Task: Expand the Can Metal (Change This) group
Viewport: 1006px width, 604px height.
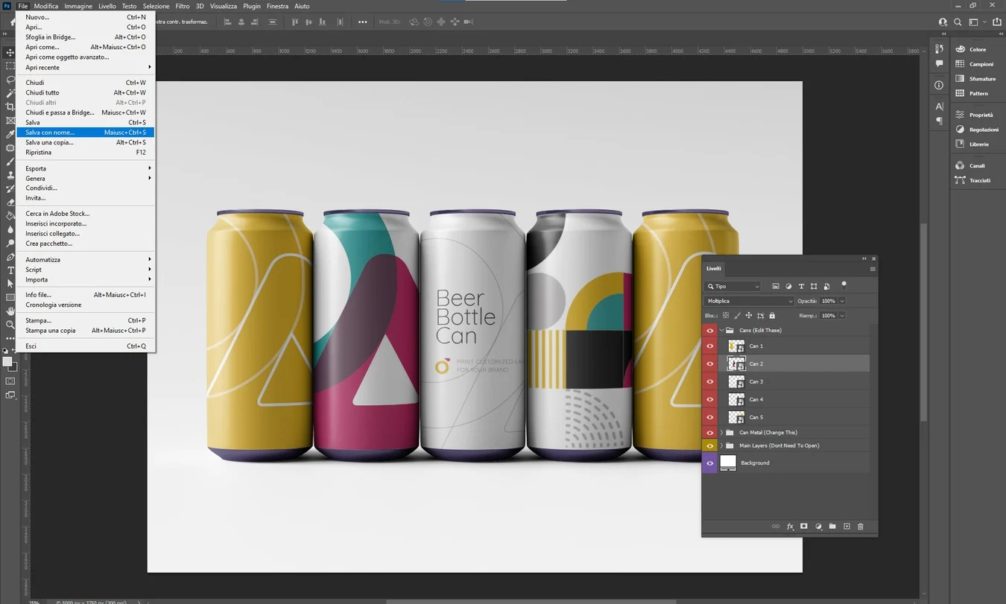Action: [721, 432]
